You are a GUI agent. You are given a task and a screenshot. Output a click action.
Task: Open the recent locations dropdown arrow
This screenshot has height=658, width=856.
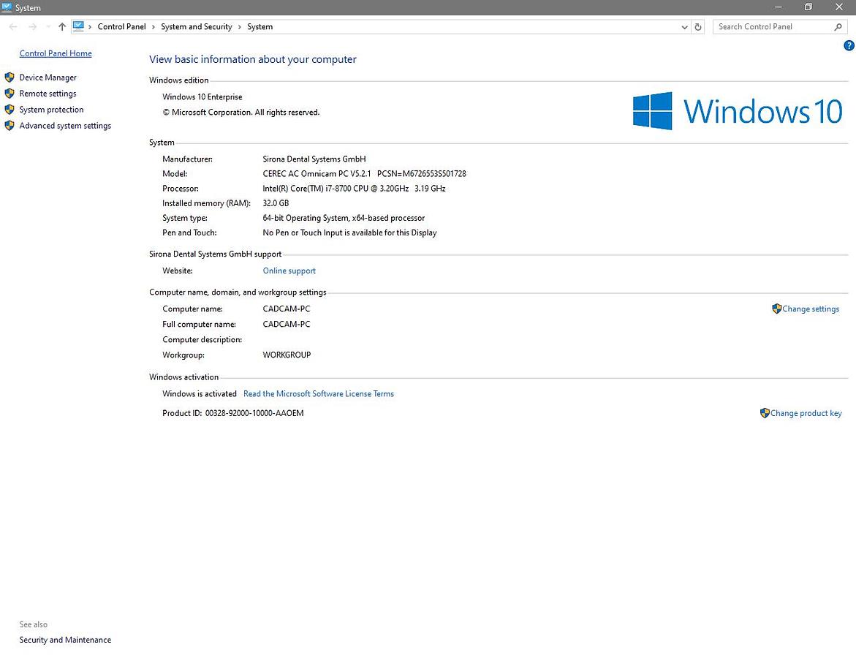(48, 27)
